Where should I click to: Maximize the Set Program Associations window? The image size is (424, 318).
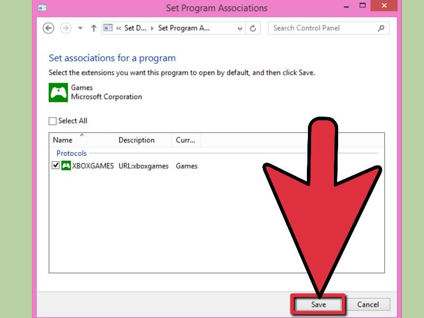tap(363, 5)
